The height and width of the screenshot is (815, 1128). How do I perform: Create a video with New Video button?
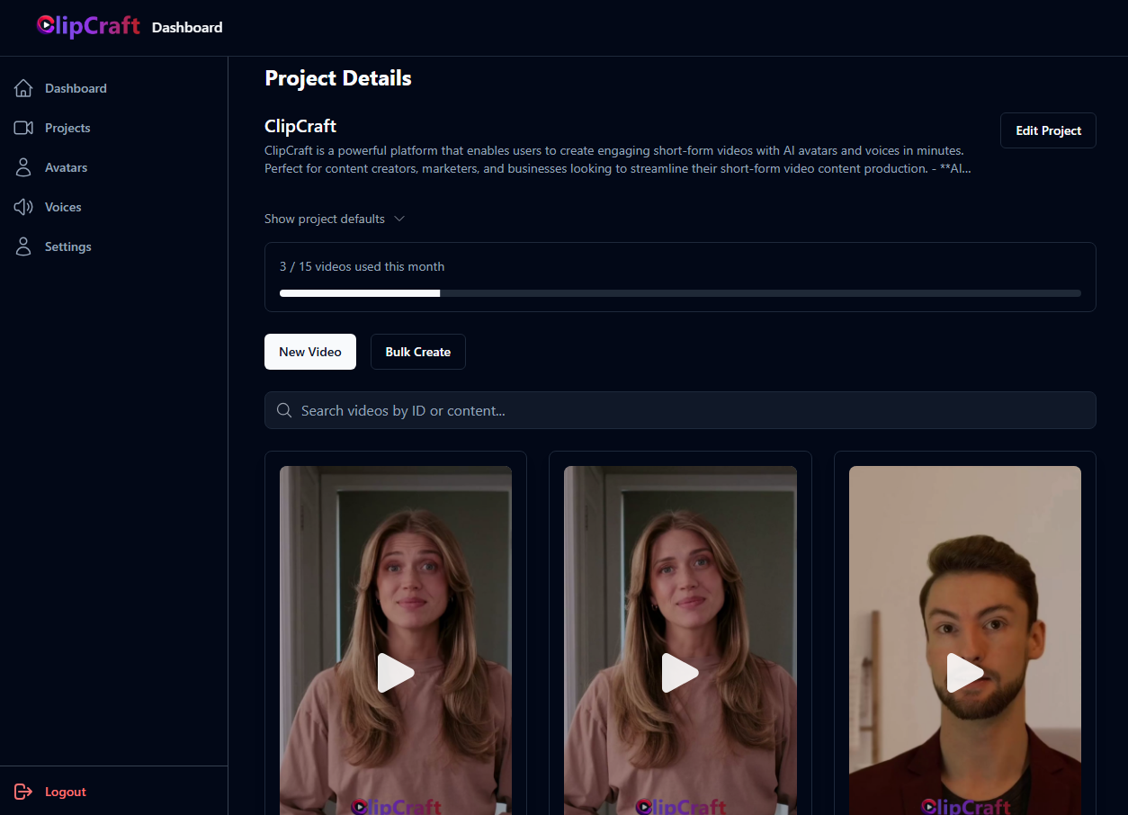310,352
